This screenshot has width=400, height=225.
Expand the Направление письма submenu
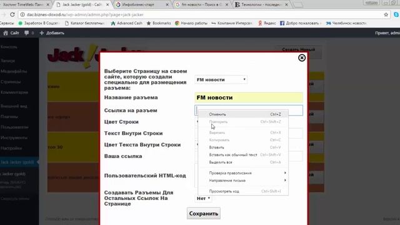[243, 181]
